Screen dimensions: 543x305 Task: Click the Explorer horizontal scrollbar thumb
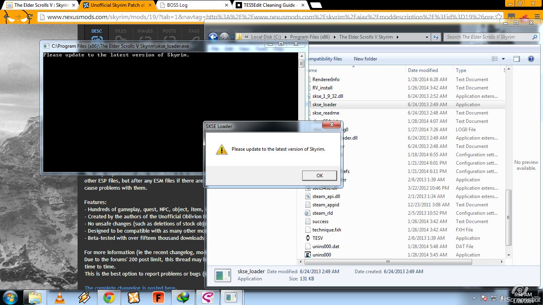click(x=388, y=262)
